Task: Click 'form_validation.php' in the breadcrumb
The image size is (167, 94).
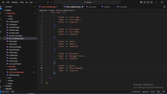Action: pyautogui.click(x=66, y=10)
